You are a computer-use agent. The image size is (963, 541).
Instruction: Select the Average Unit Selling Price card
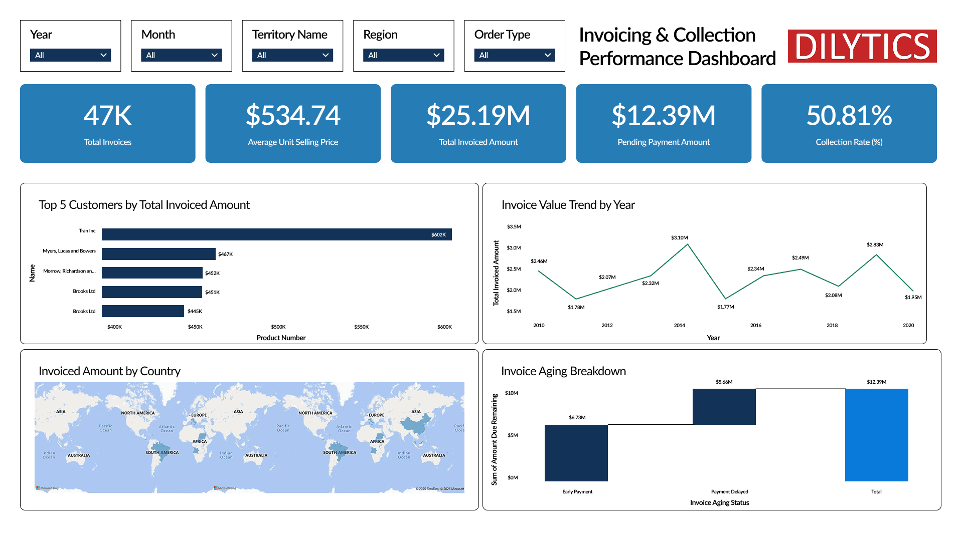pos(293,123)
